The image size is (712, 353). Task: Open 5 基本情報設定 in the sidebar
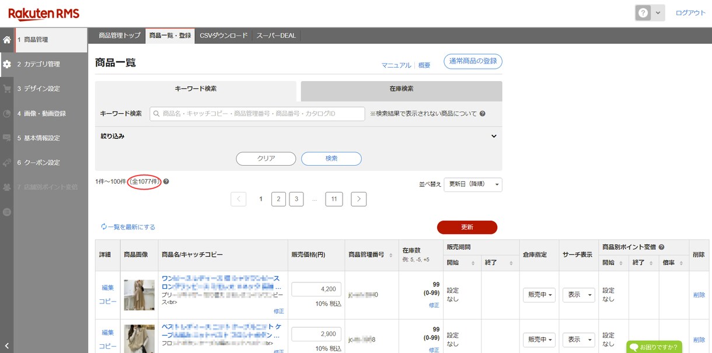(x=51, y=138)
